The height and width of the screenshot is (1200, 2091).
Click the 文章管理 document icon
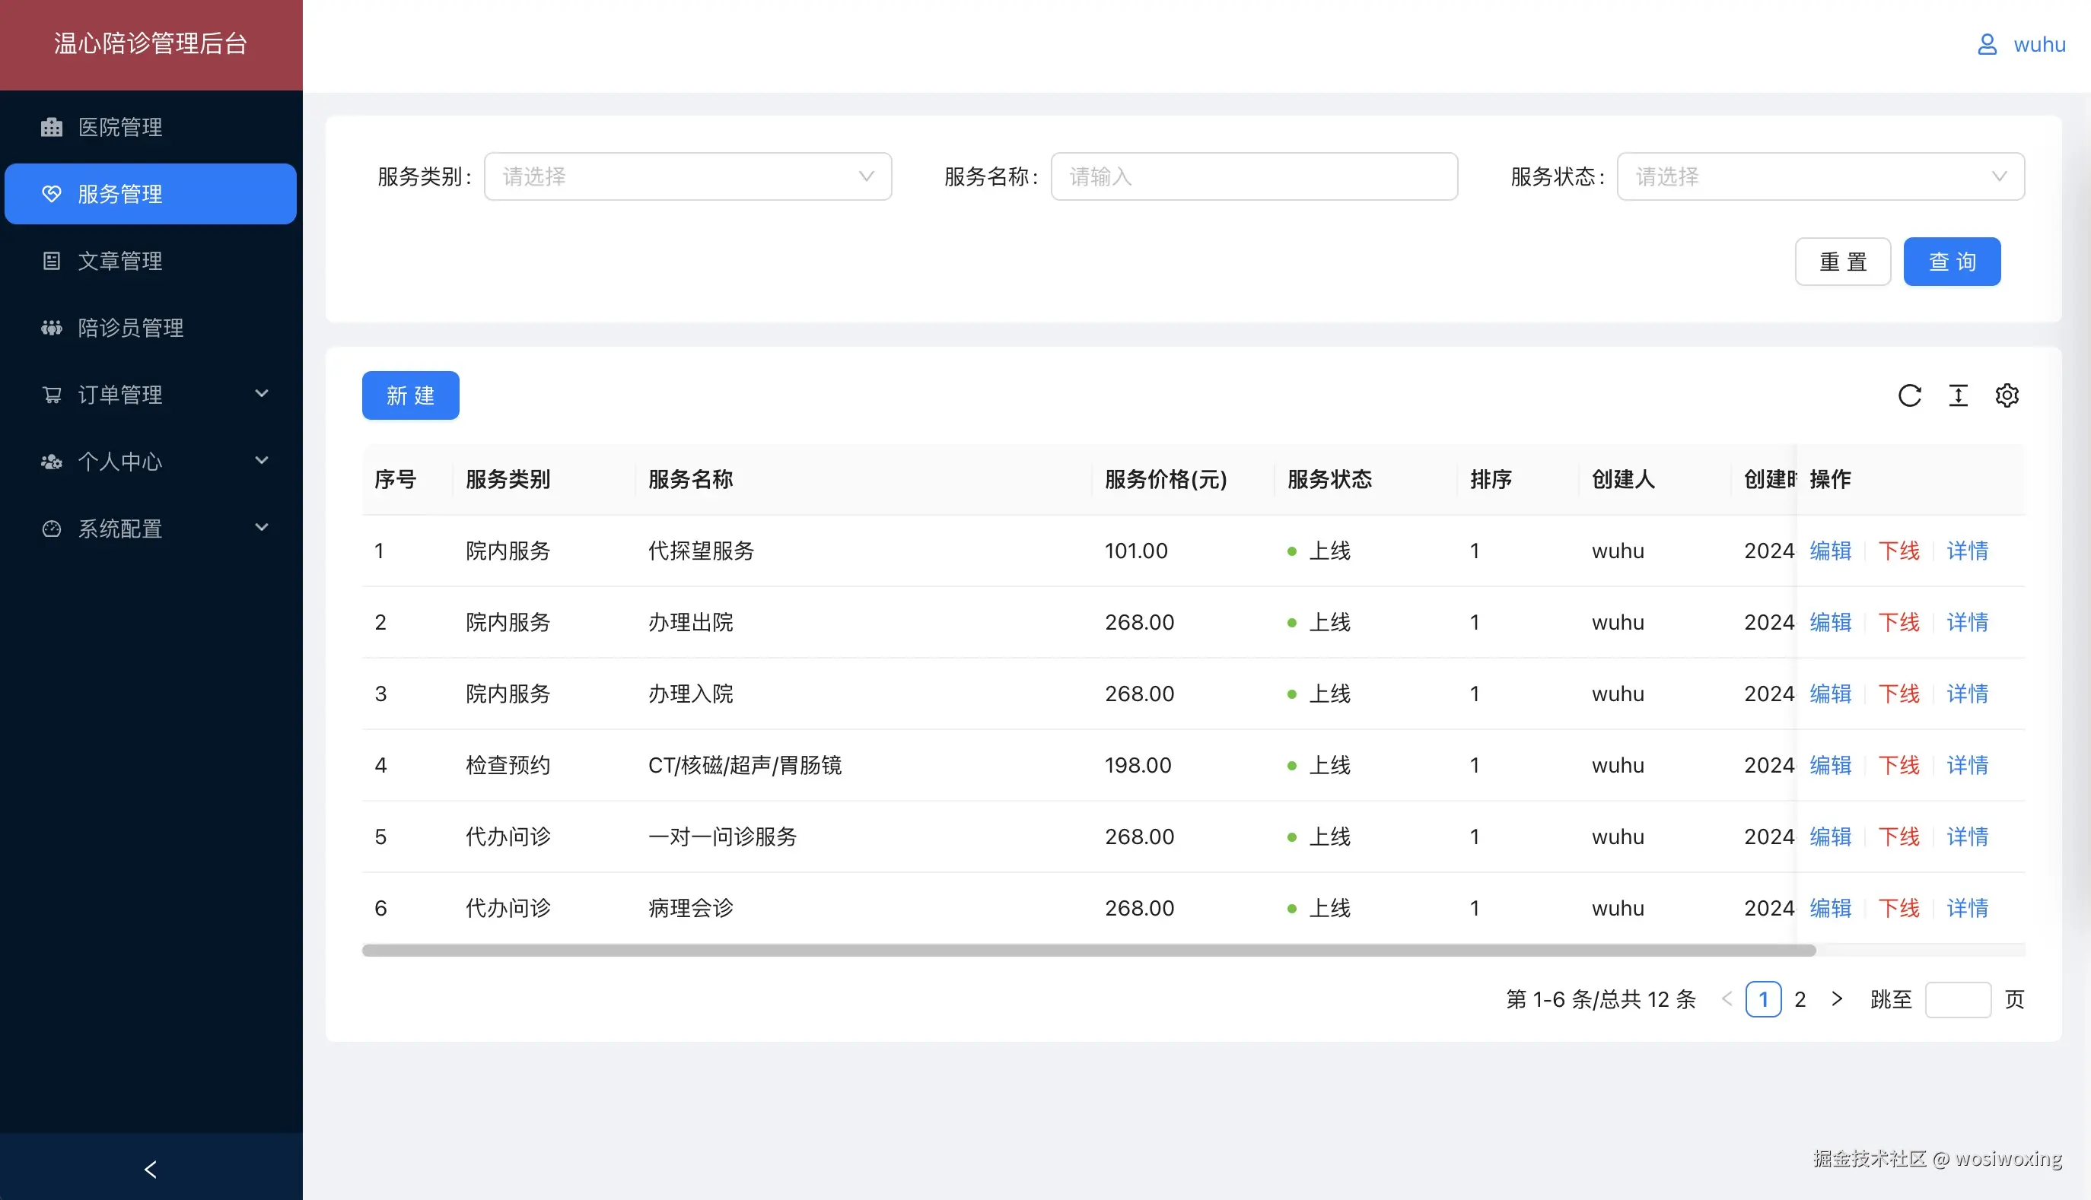click(x=52, y=262)
